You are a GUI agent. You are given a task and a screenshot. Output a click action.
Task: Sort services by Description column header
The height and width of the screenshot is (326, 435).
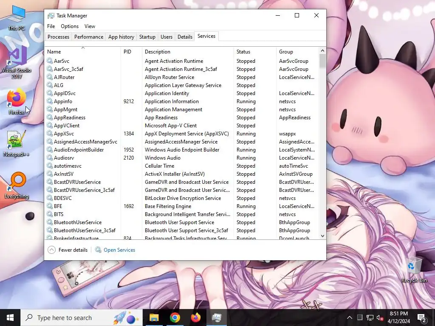(x=188, y=51)
